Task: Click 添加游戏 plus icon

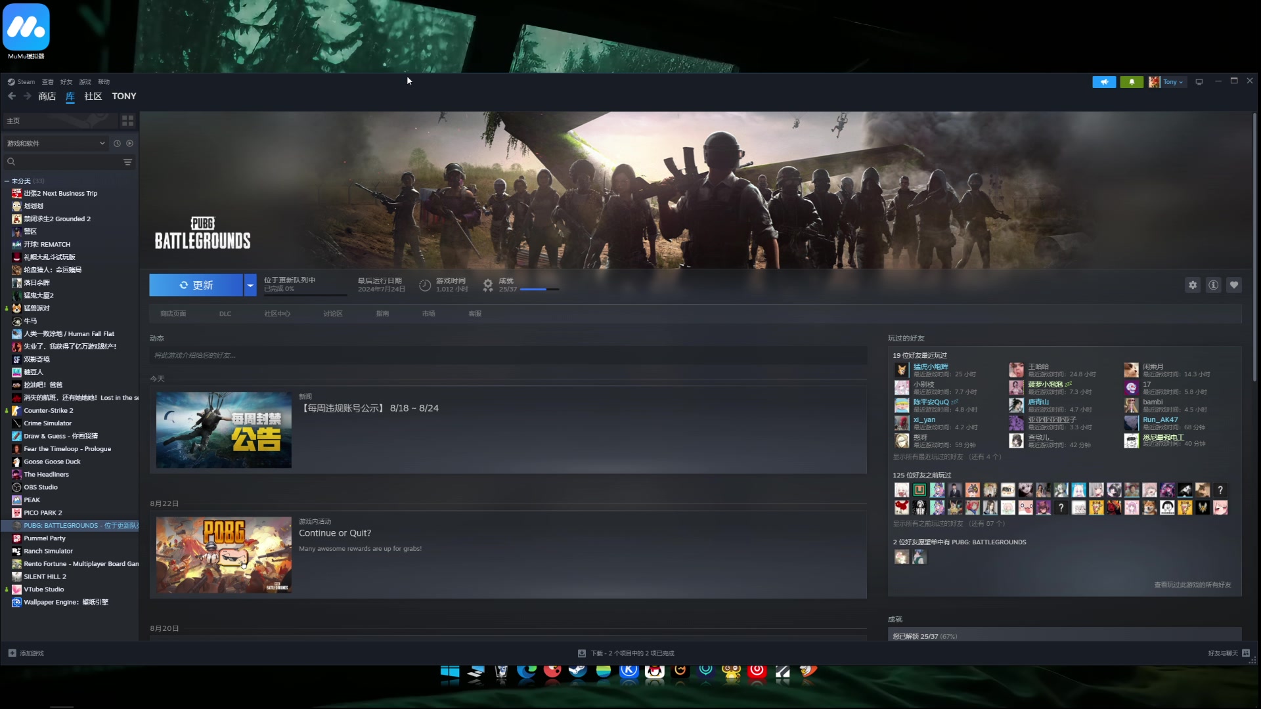Action: (x=12, y=653)
